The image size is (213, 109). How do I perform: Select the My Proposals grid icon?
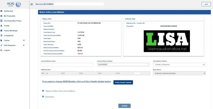(1, 16)
